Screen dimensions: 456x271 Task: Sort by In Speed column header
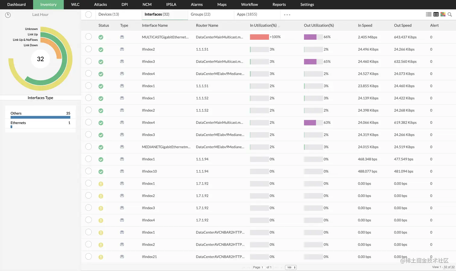tap(365, 26)
